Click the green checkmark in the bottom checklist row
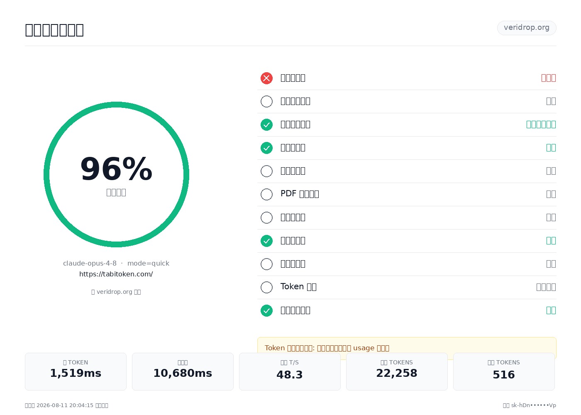The width and height of the screenshot is (581, 415). (266, 310)
